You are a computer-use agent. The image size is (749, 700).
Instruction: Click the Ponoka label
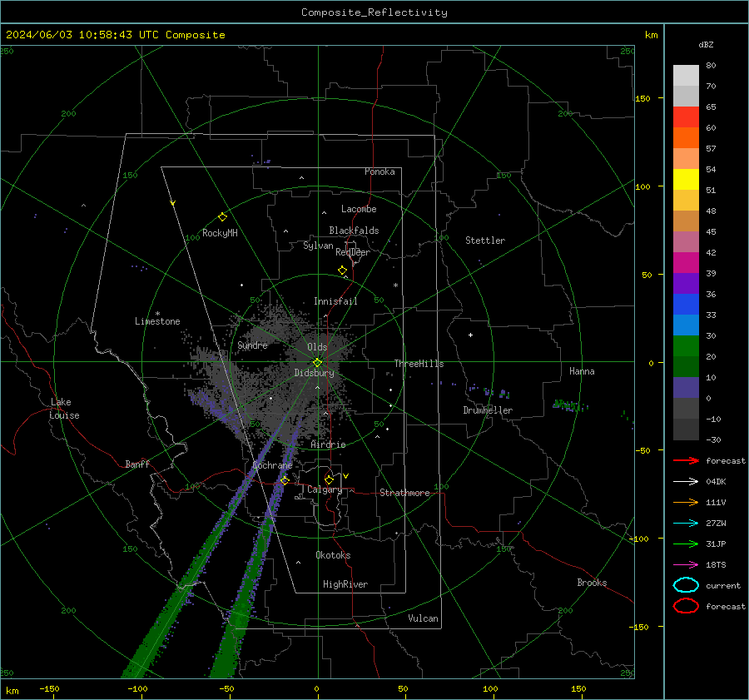click(x=379, y=171)
